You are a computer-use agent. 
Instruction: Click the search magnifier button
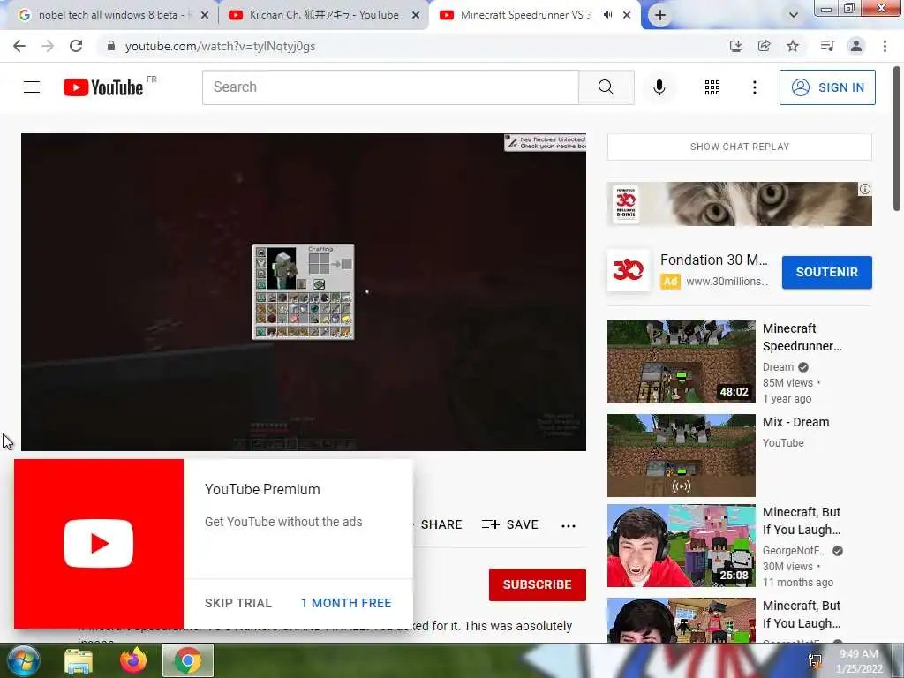(x=606, y=87)
